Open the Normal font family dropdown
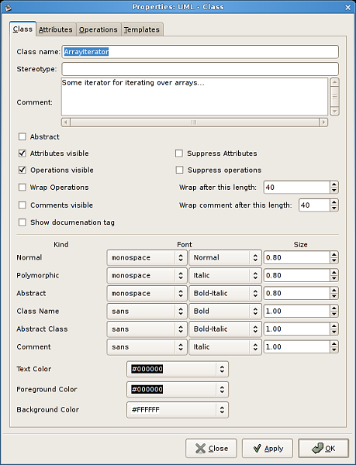Viewport: 356px width, 465px height. (x=147, y=258)
